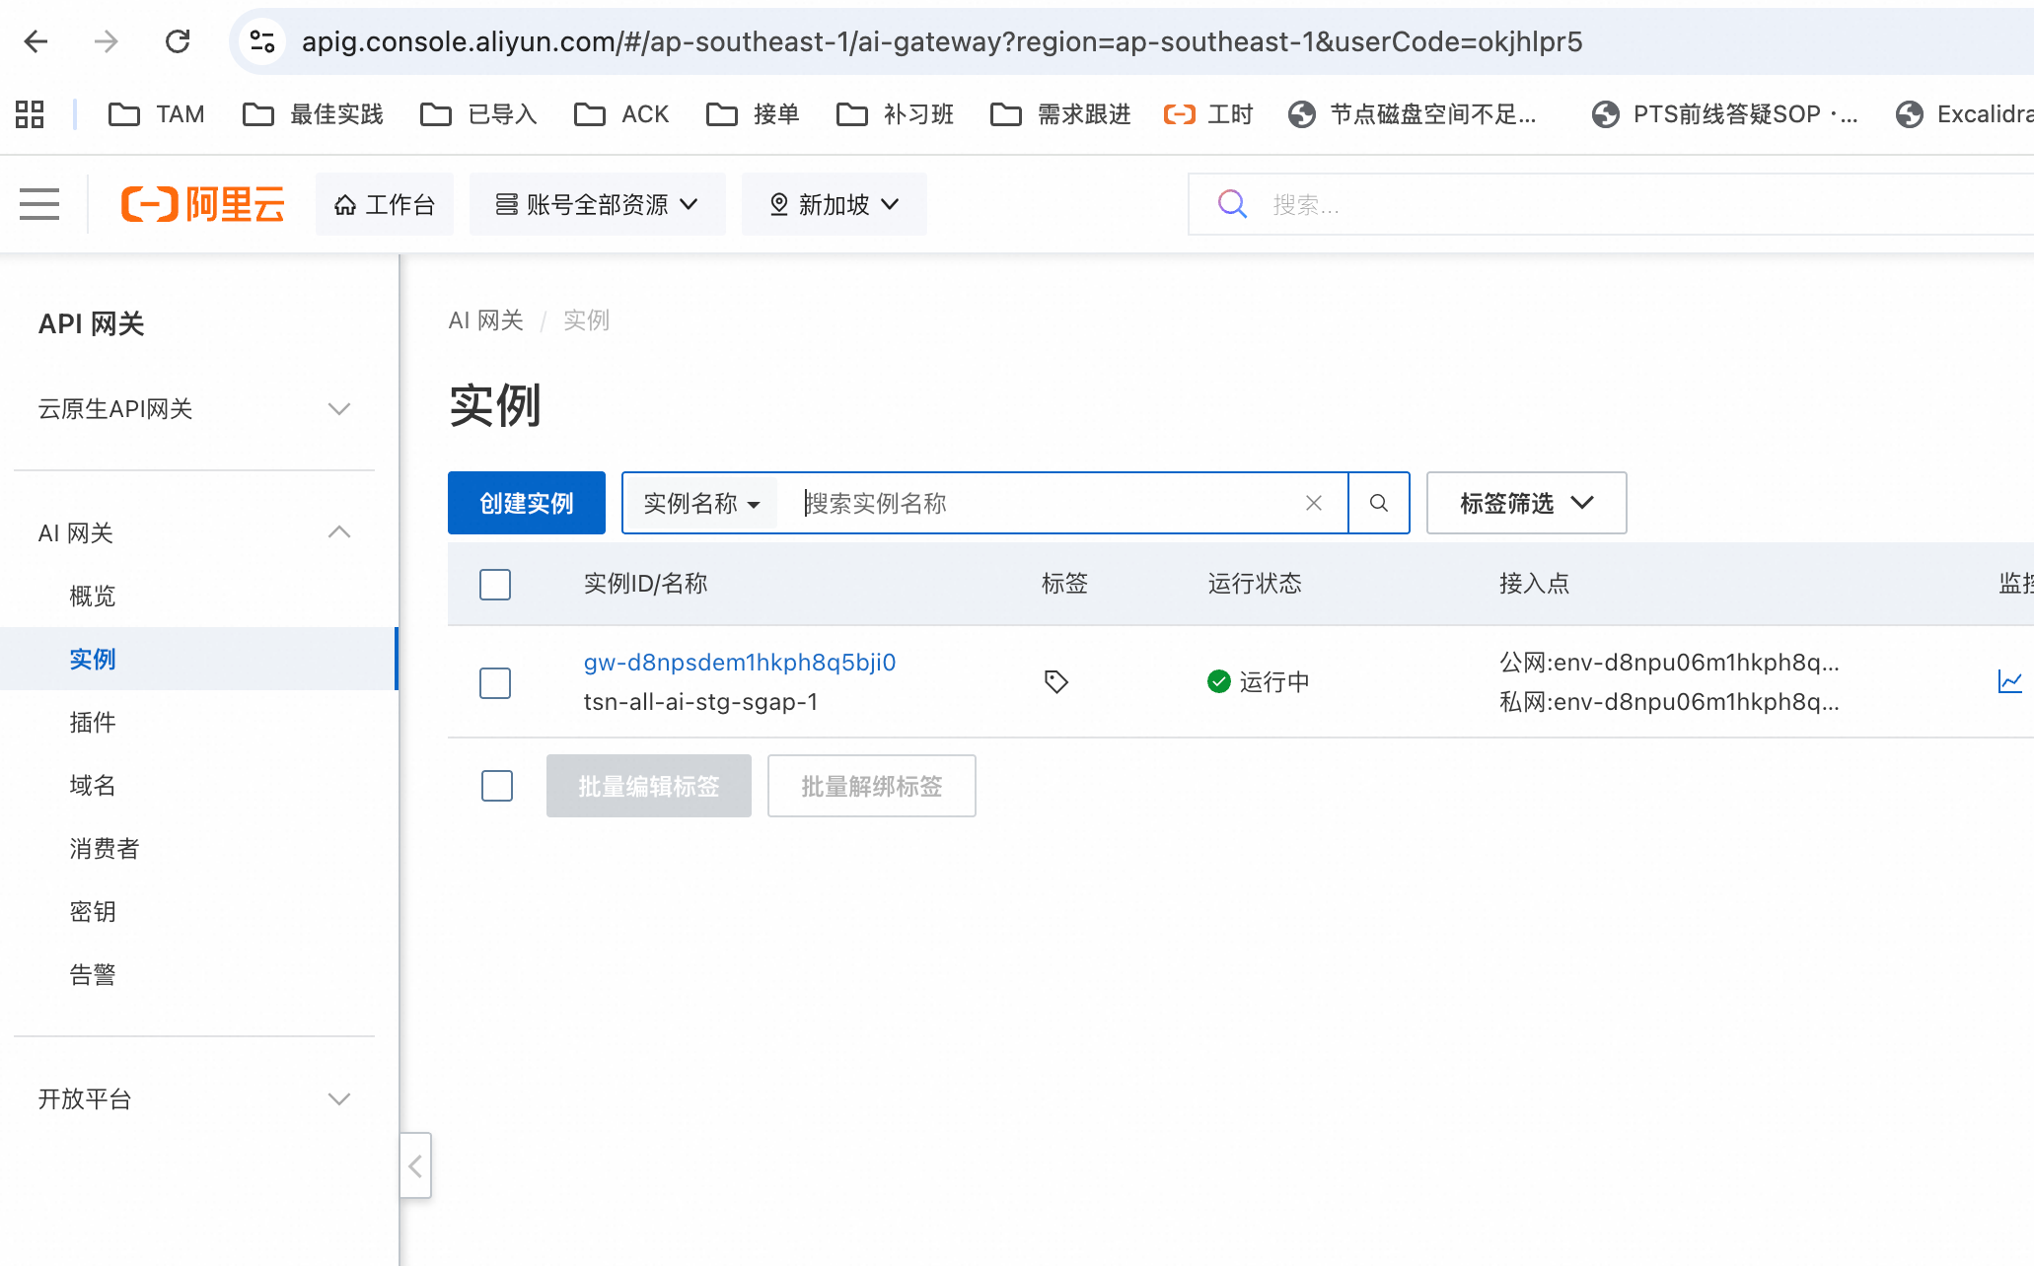2034x1266 pixels.
Task: Click instance name tsn-all-ai-stg-sgap-1
Action: click(x=700, y=701)
